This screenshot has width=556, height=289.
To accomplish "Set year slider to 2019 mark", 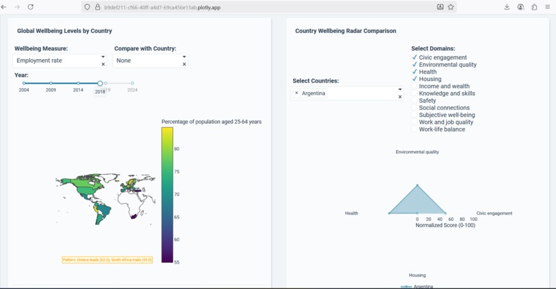I will tap(106, 83).
